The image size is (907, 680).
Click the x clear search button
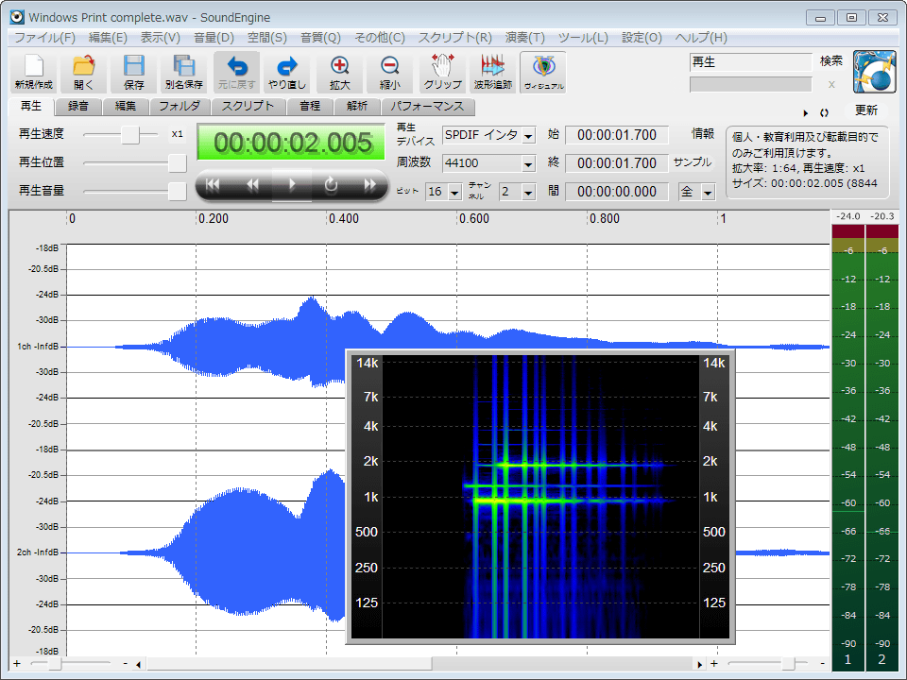point(831,84)
